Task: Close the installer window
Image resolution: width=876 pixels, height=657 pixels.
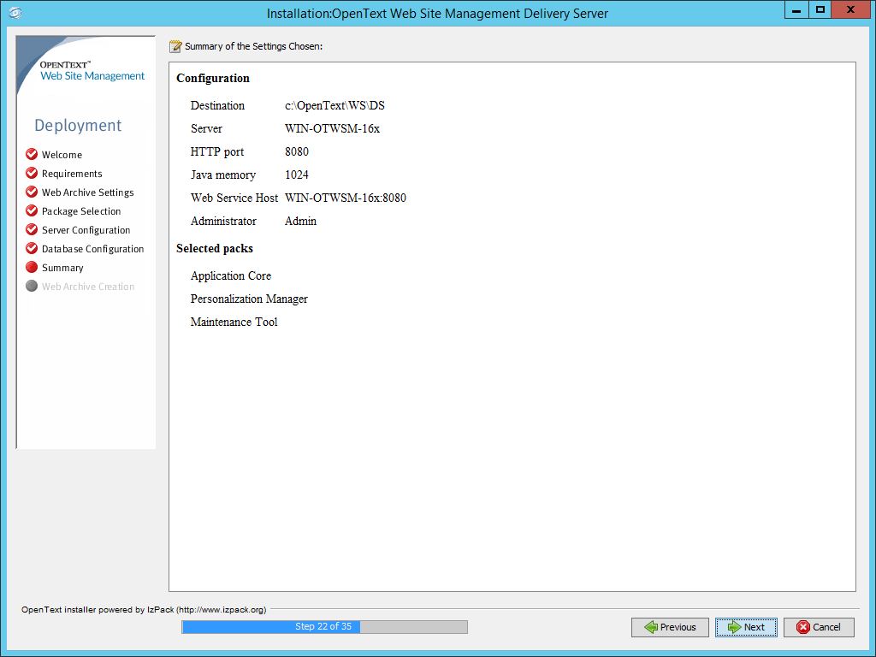Action: pyautogui.click(x=851, y=10)
